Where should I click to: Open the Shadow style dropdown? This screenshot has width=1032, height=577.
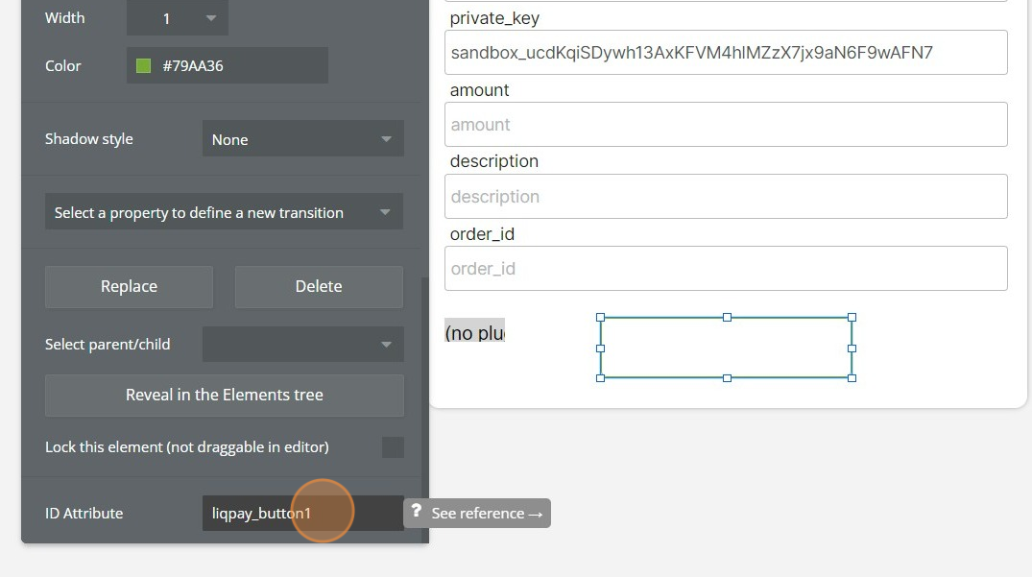point(302,139)
